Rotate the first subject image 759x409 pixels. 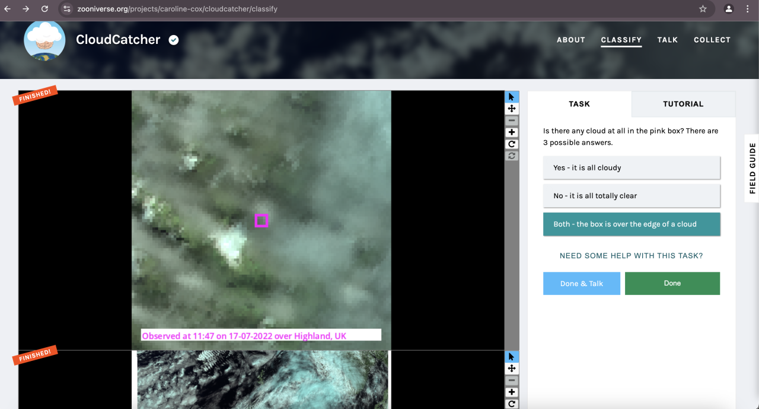(512, 144)
